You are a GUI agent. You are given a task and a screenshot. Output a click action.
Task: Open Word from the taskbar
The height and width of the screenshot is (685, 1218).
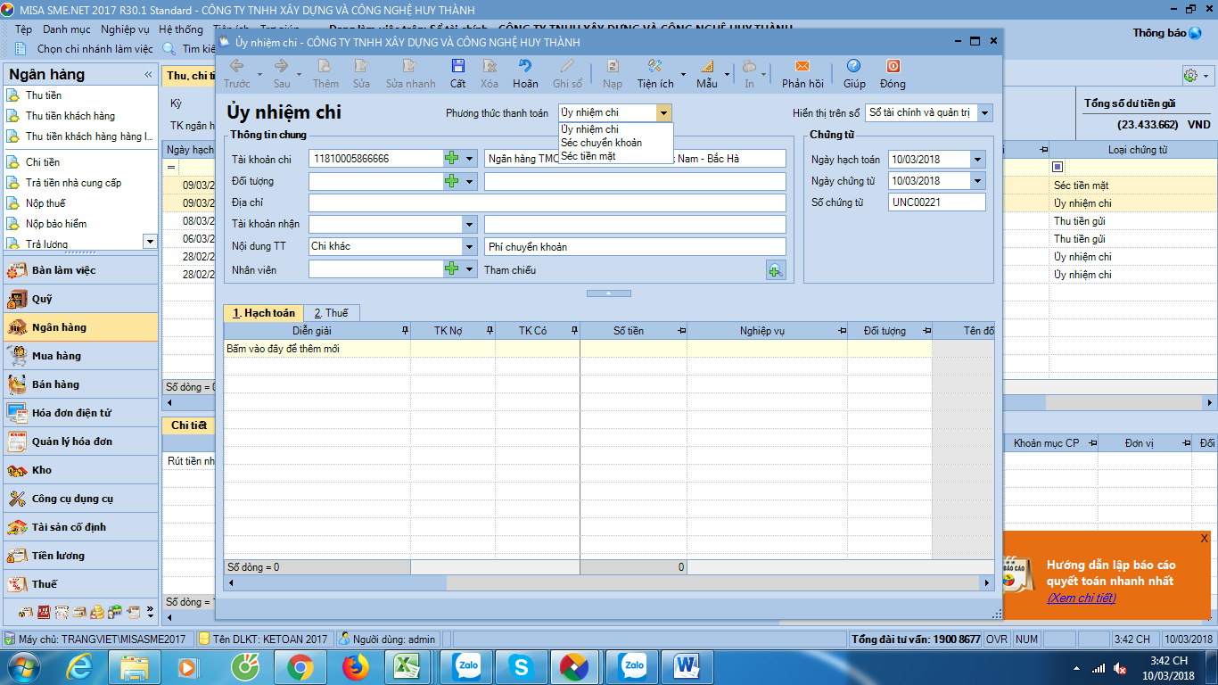686,666
